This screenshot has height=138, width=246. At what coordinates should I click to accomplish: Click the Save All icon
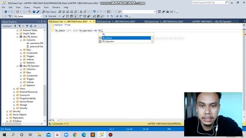pos(38,12)
